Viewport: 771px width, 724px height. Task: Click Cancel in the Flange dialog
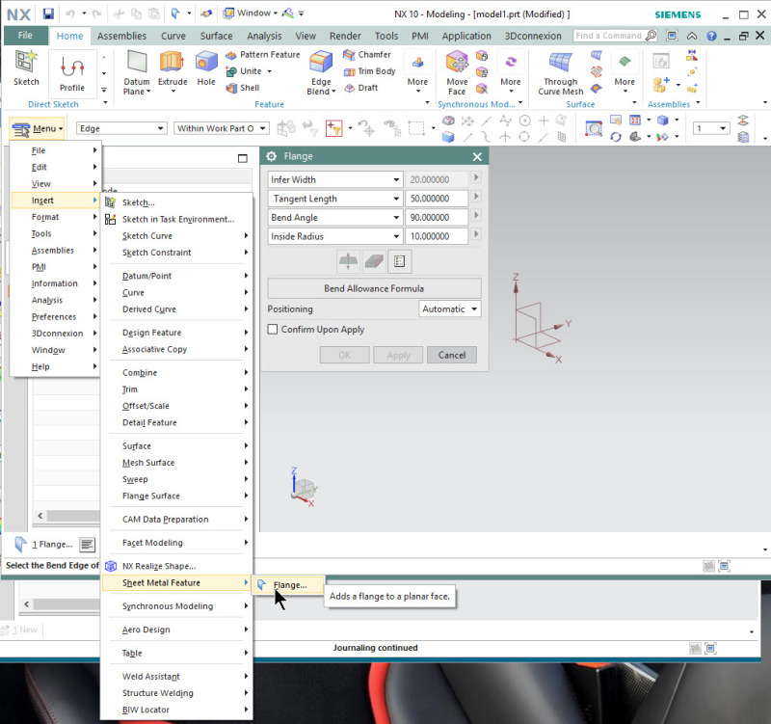pos(451,355)
